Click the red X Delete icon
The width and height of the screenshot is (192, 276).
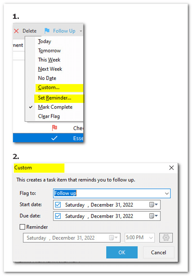[x=16, y=31]
